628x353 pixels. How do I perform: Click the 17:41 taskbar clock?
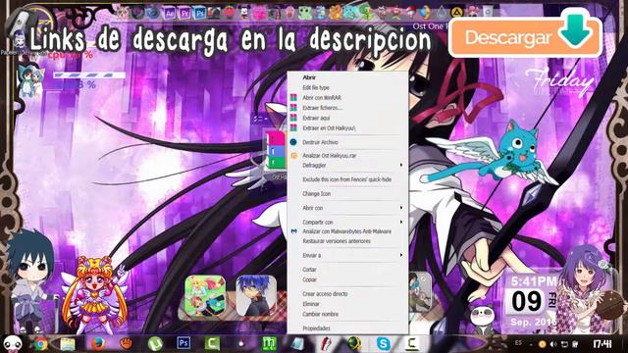click(x=602, y=344)
